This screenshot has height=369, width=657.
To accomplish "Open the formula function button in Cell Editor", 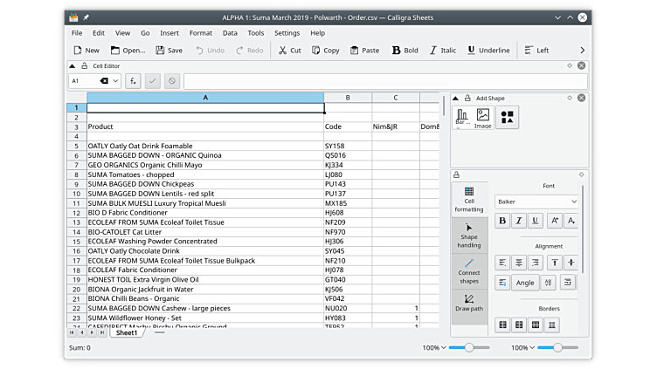I will (x=133, y=81).
